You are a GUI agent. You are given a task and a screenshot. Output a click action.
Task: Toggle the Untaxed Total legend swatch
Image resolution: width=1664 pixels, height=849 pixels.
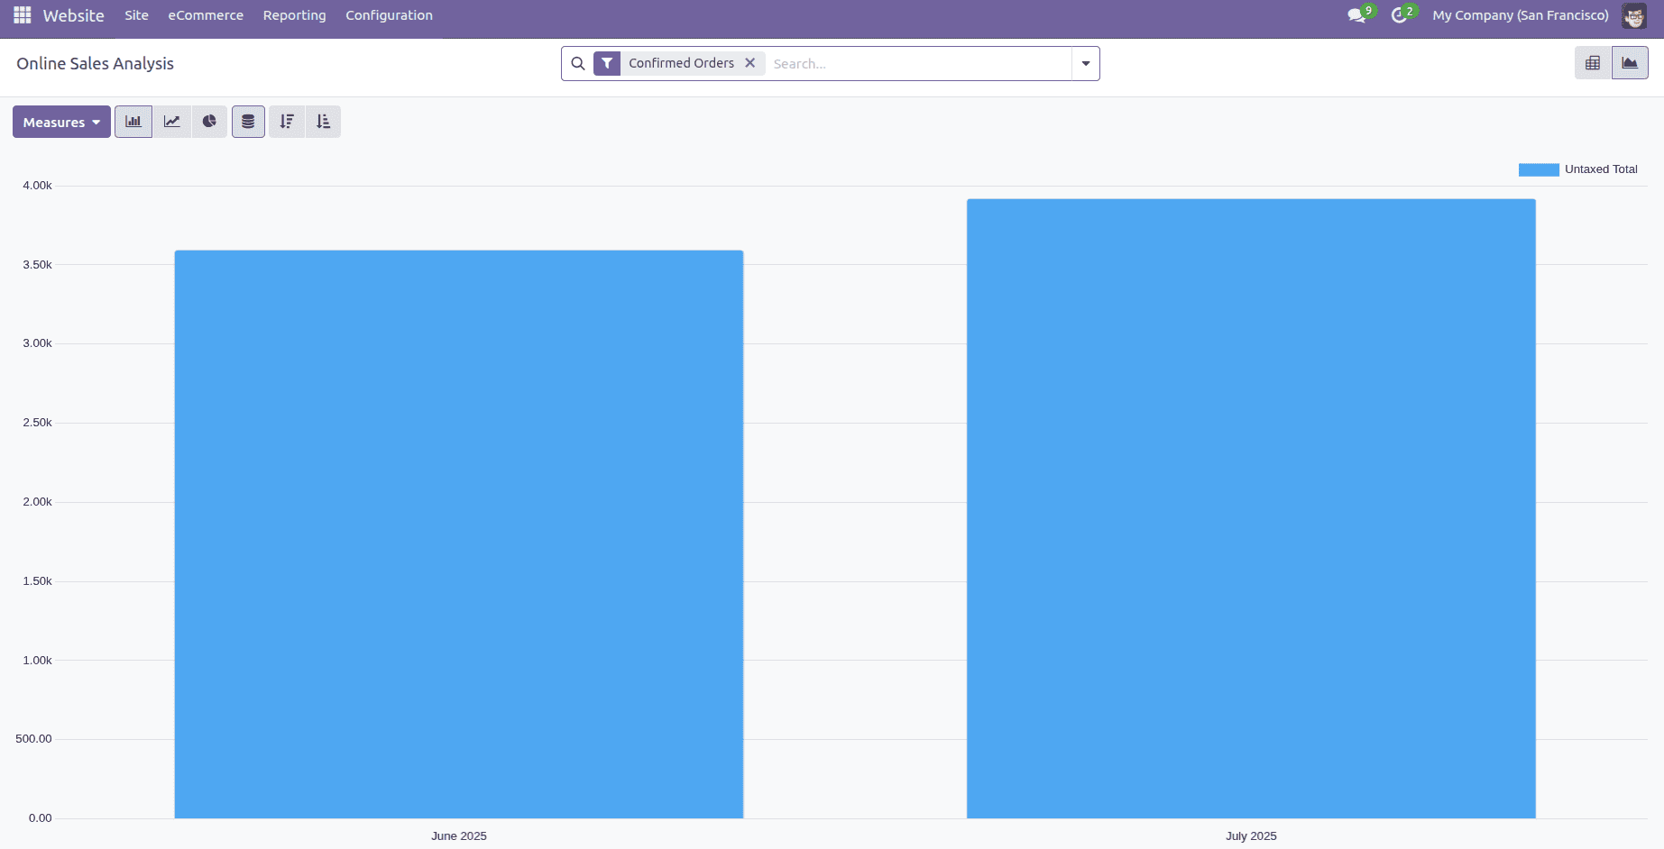tap(1539, 169)
